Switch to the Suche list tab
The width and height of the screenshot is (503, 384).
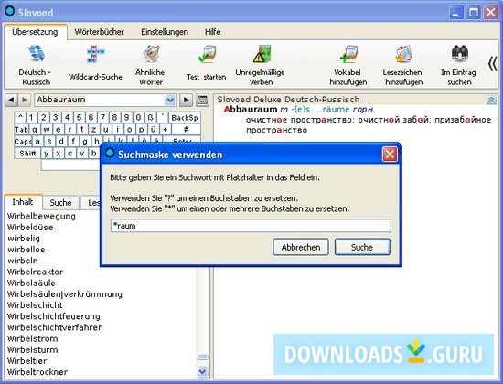(x=60, y=202)
